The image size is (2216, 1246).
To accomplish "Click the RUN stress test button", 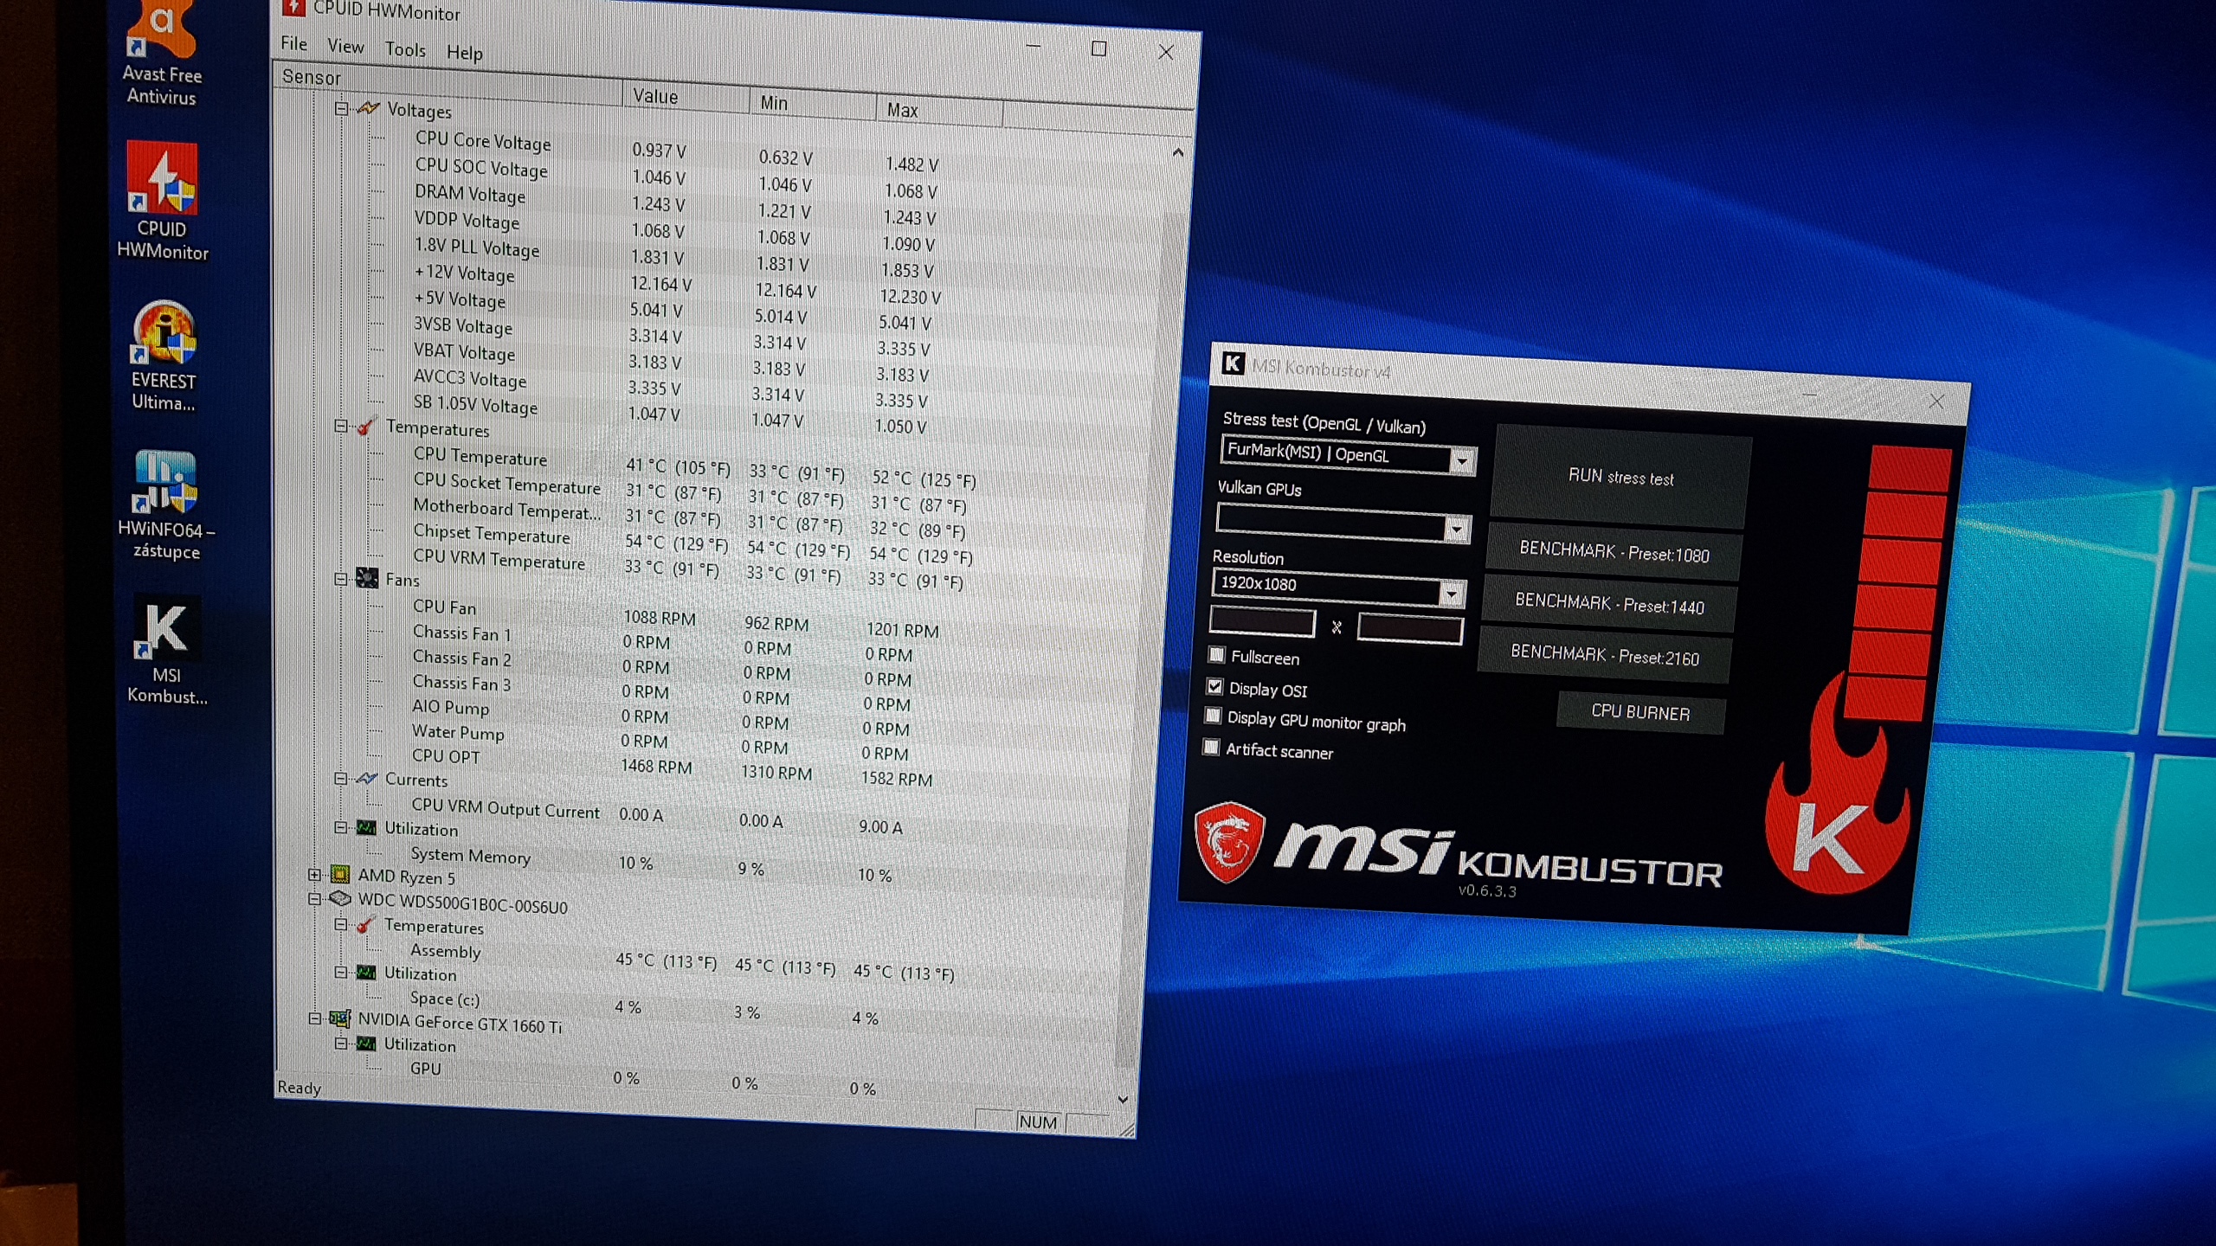I will (1620, 477).
